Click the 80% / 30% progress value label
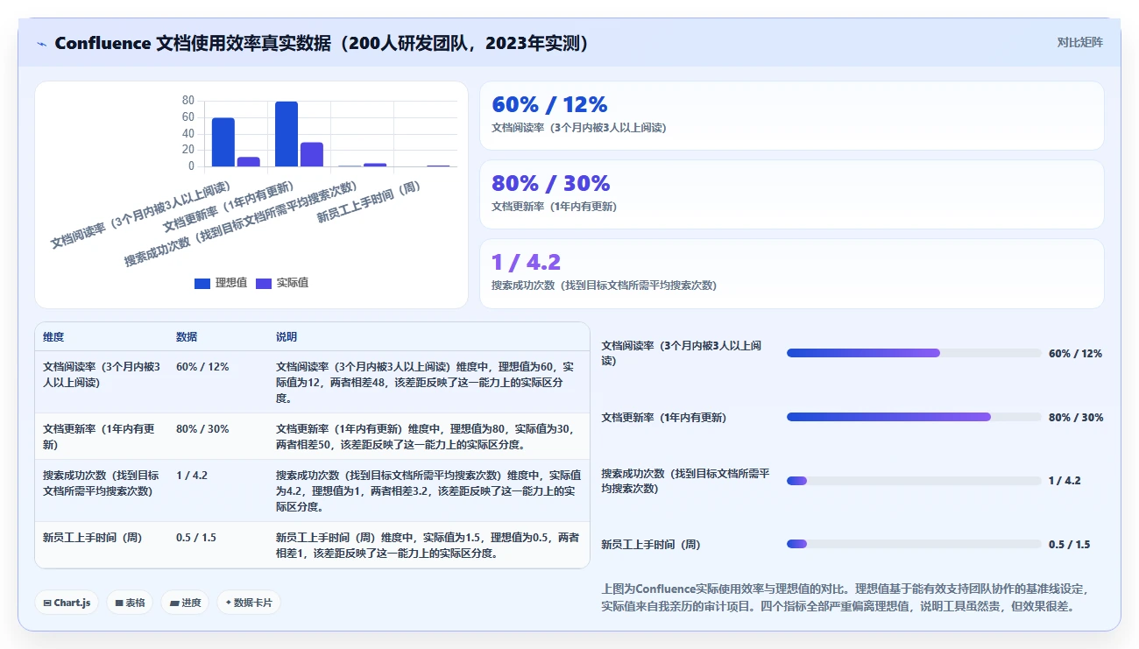This screenshot has width=1139, height=649. tap(1076, 417)
